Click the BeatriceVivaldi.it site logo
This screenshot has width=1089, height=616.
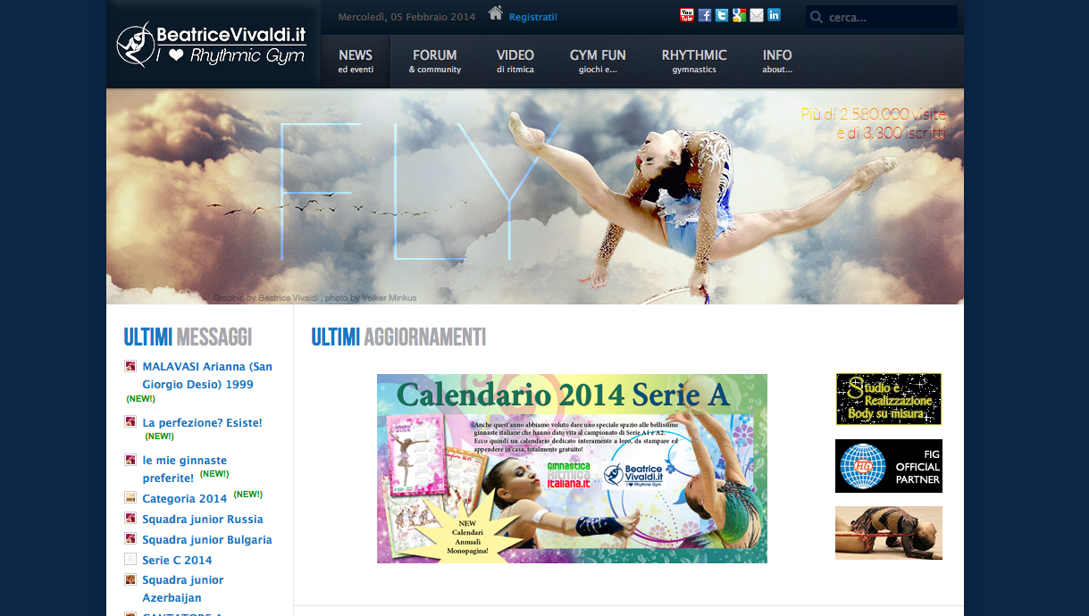212,45
